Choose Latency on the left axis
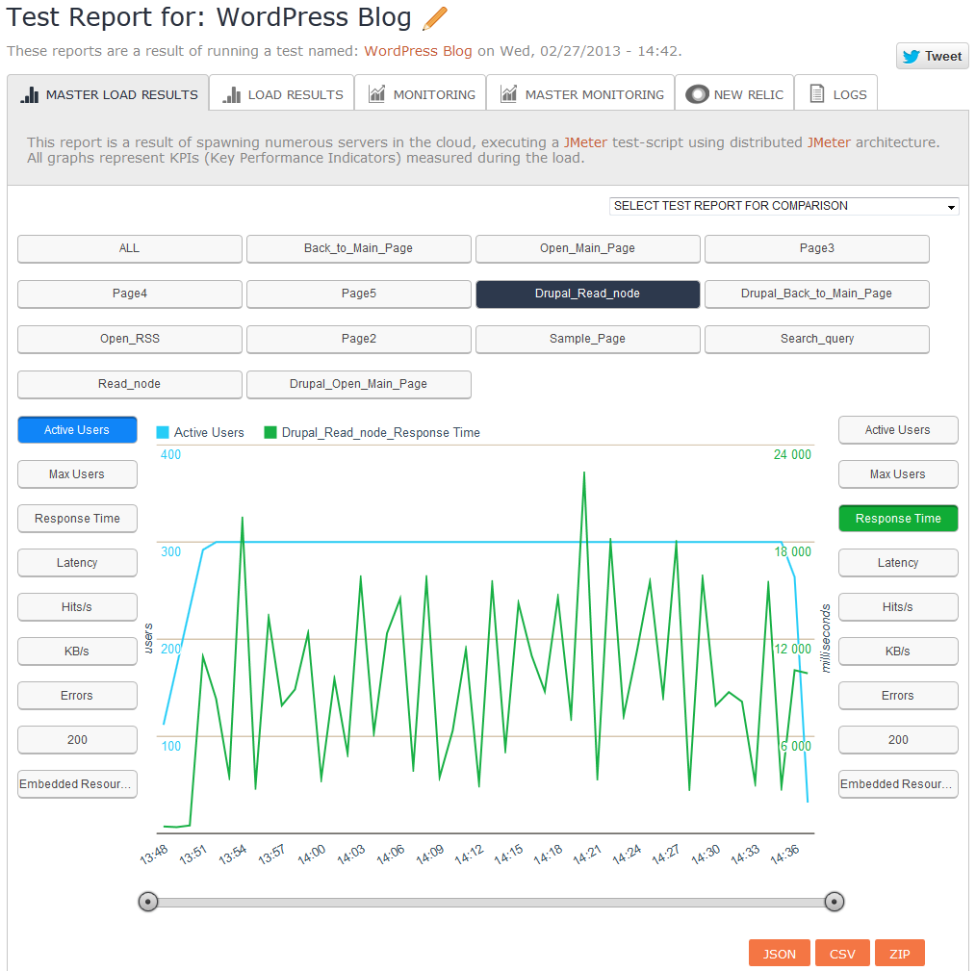 coord(77,563)
